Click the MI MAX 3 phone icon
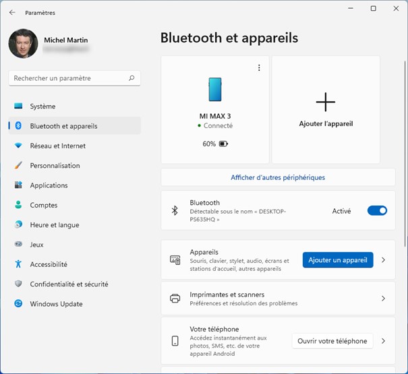408x374 pixels. [x=215, y=89]
